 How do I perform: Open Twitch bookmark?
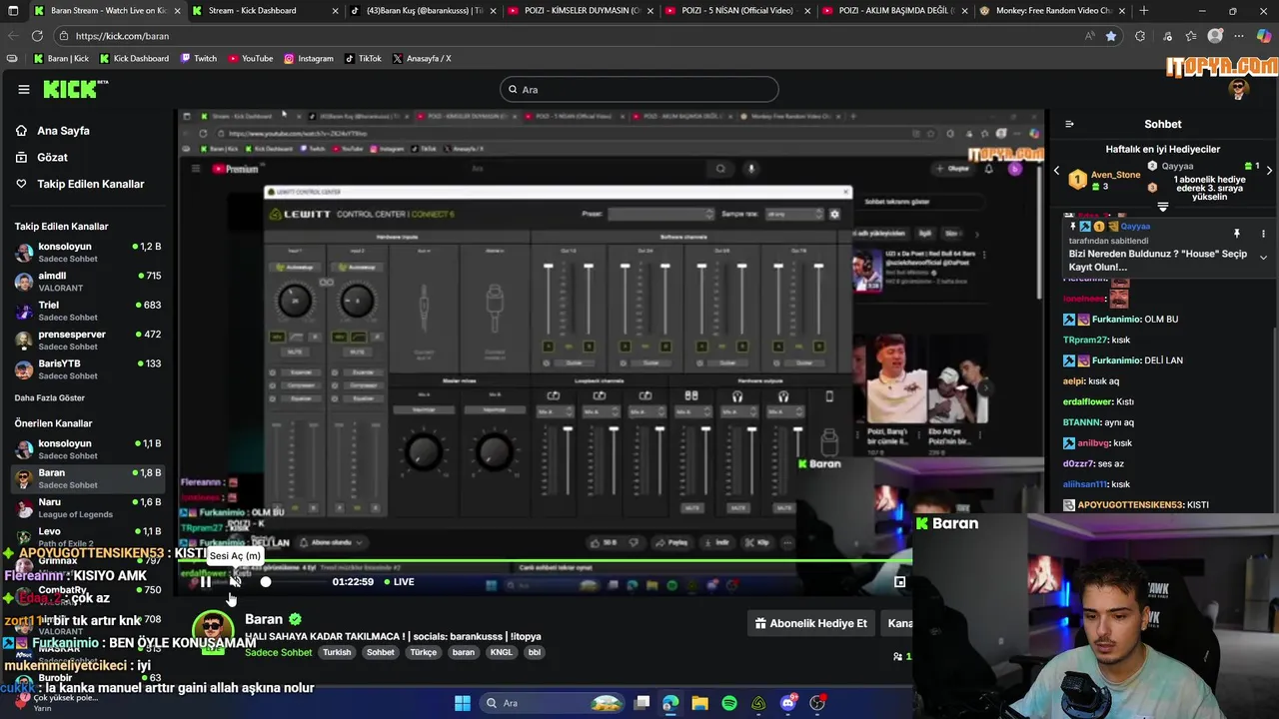coord(199,58)
